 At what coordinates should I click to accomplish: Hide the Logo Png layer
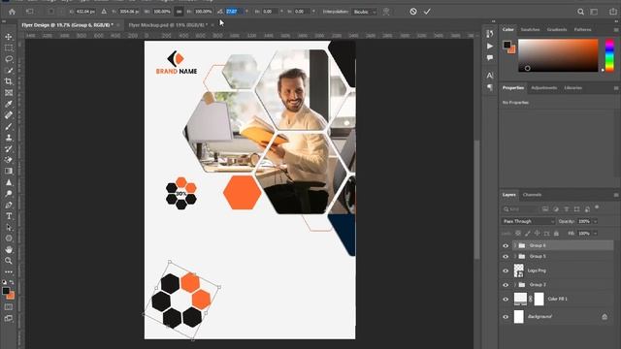tap(506, 270)
